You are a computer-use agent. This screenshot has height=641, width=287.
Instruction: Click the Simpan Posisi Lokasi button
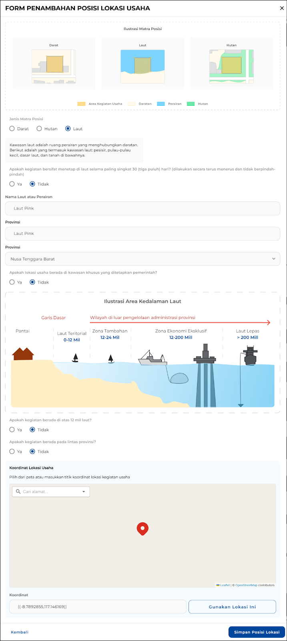pos(257,632)
